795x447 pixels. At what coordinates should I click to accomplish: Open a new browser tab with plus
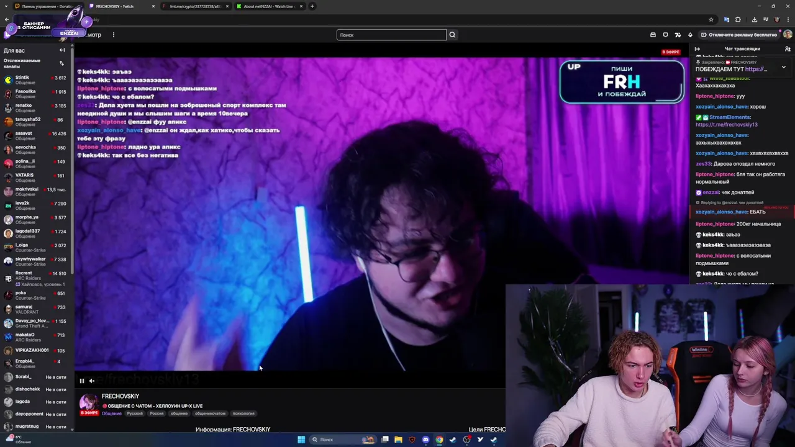coord(312,6)
